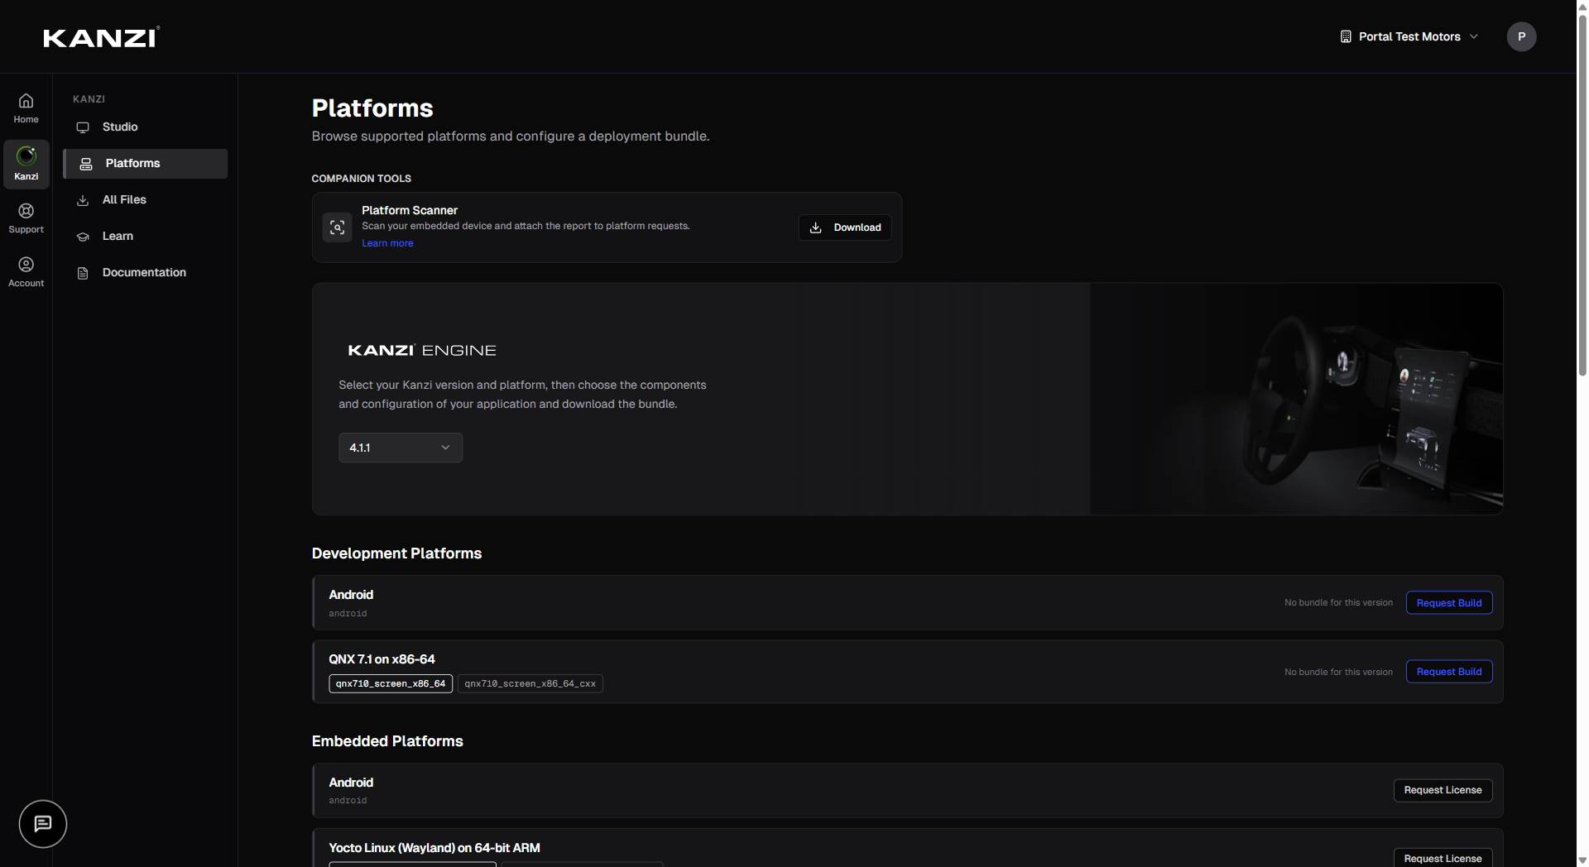
Task: Open the 4.1.1 version dropdown
Action: click(401, 448)
